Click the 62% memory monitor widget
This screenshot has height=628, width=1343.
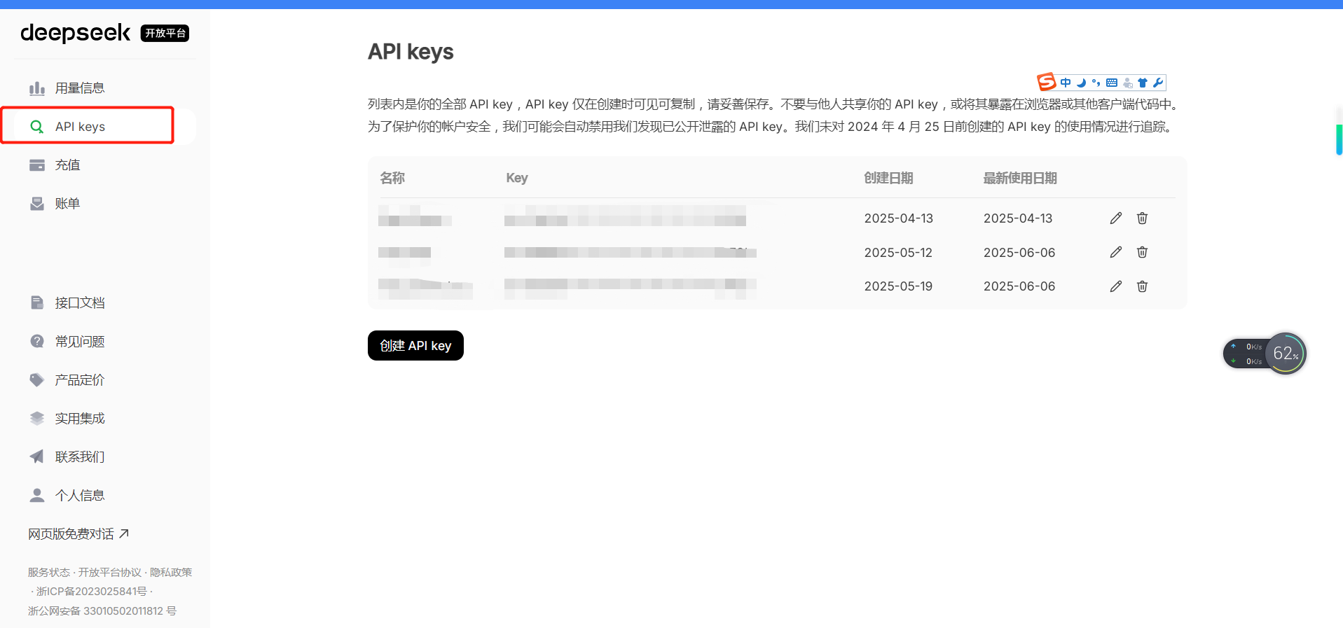[x=1286, y=354]
